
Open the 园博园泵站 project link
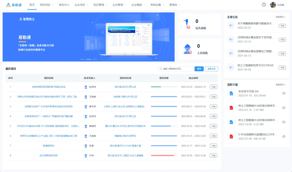(x=49, y=146)
